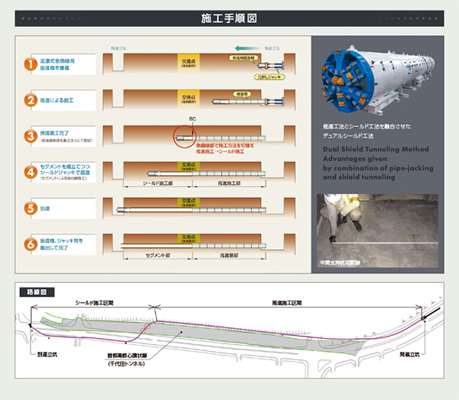Image resolution: width=459 pixels, height=400 pixels.
Task: Click the 路線図 section header tag
Action: pyautogui.click(x=37, y=292)
